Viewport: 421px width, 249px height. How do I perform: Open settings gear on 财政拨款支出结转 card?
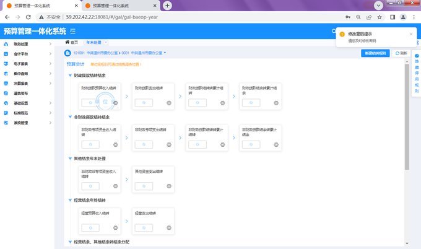(169, 103)
